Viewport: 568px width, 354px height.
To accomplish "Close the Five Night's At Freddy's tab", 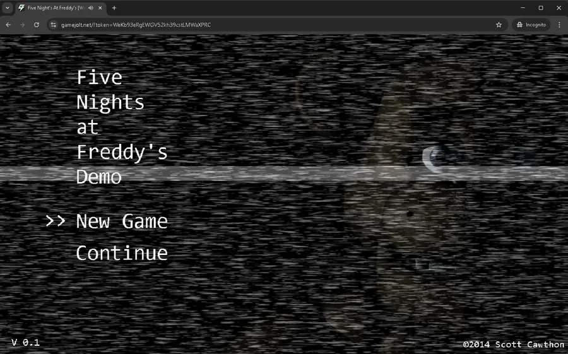I will [x=100, y=8].
